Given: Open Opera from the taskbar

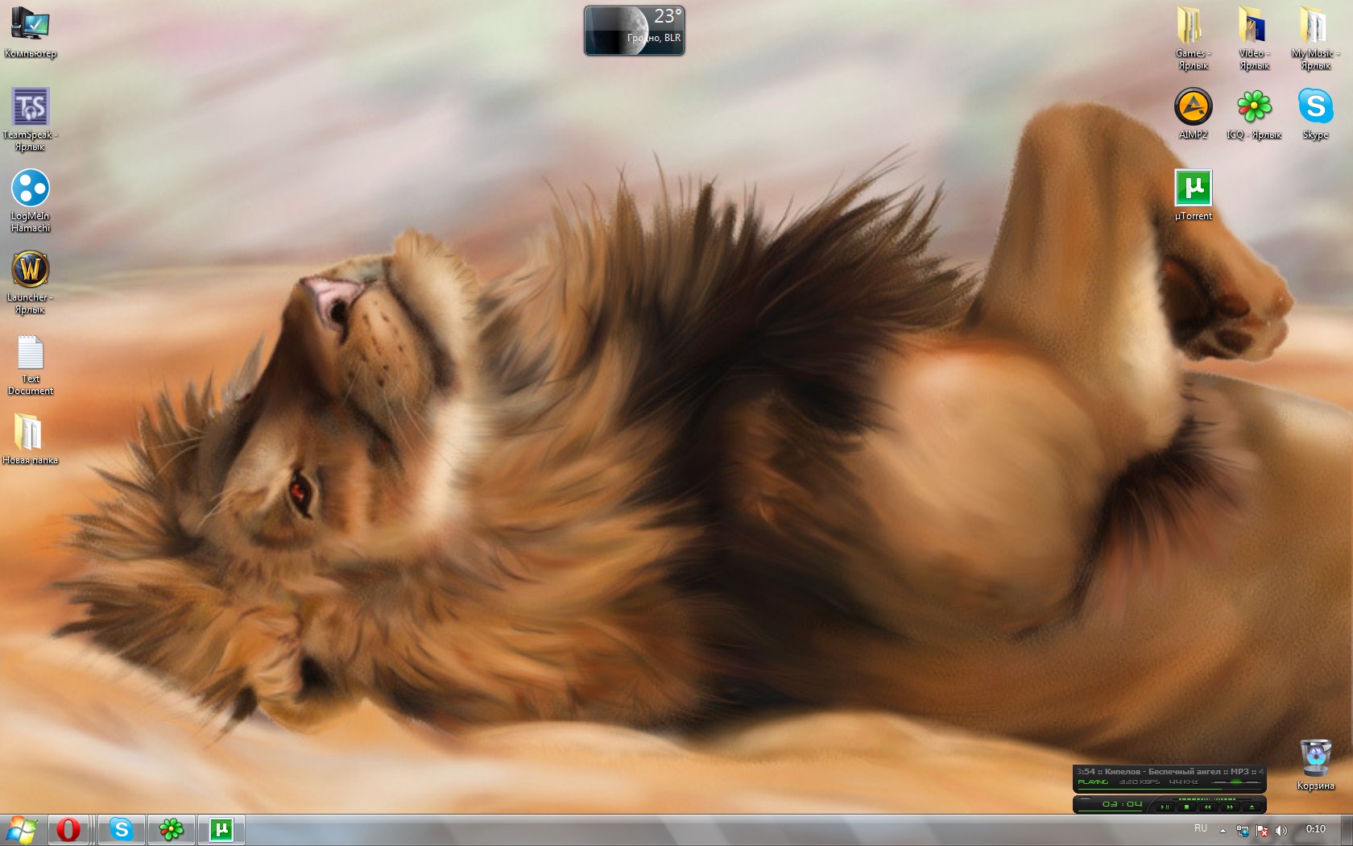Looking at the screenshot, I should coord(68,829).
